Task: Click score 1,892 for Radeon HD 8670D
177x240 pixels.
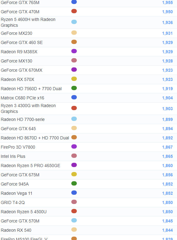Action: click(167, 138)
